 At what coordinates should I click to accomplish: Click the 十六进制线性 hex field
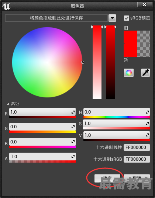(137, 147)
